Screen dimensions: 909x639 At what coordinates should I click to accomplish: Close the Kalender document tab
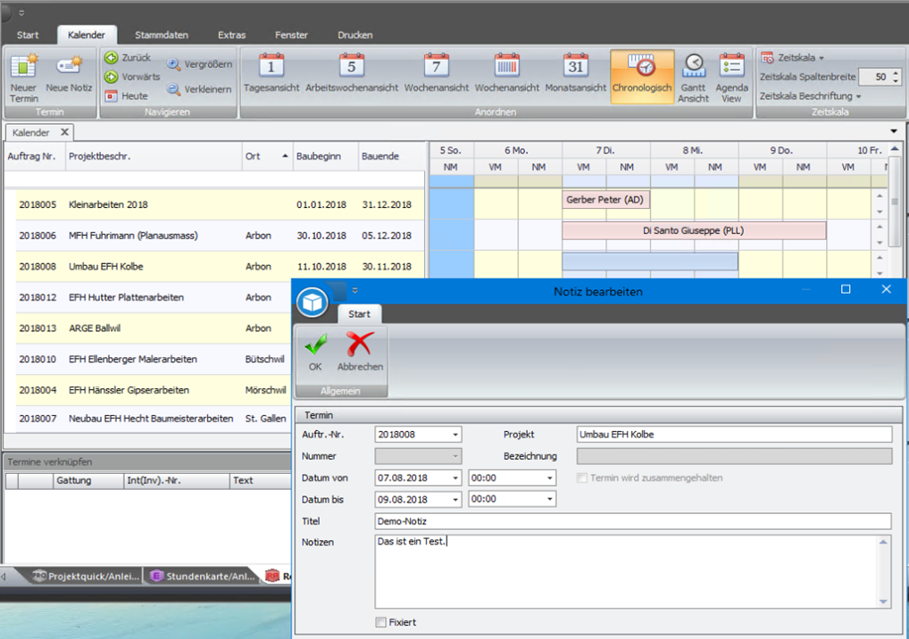[65, 132]
